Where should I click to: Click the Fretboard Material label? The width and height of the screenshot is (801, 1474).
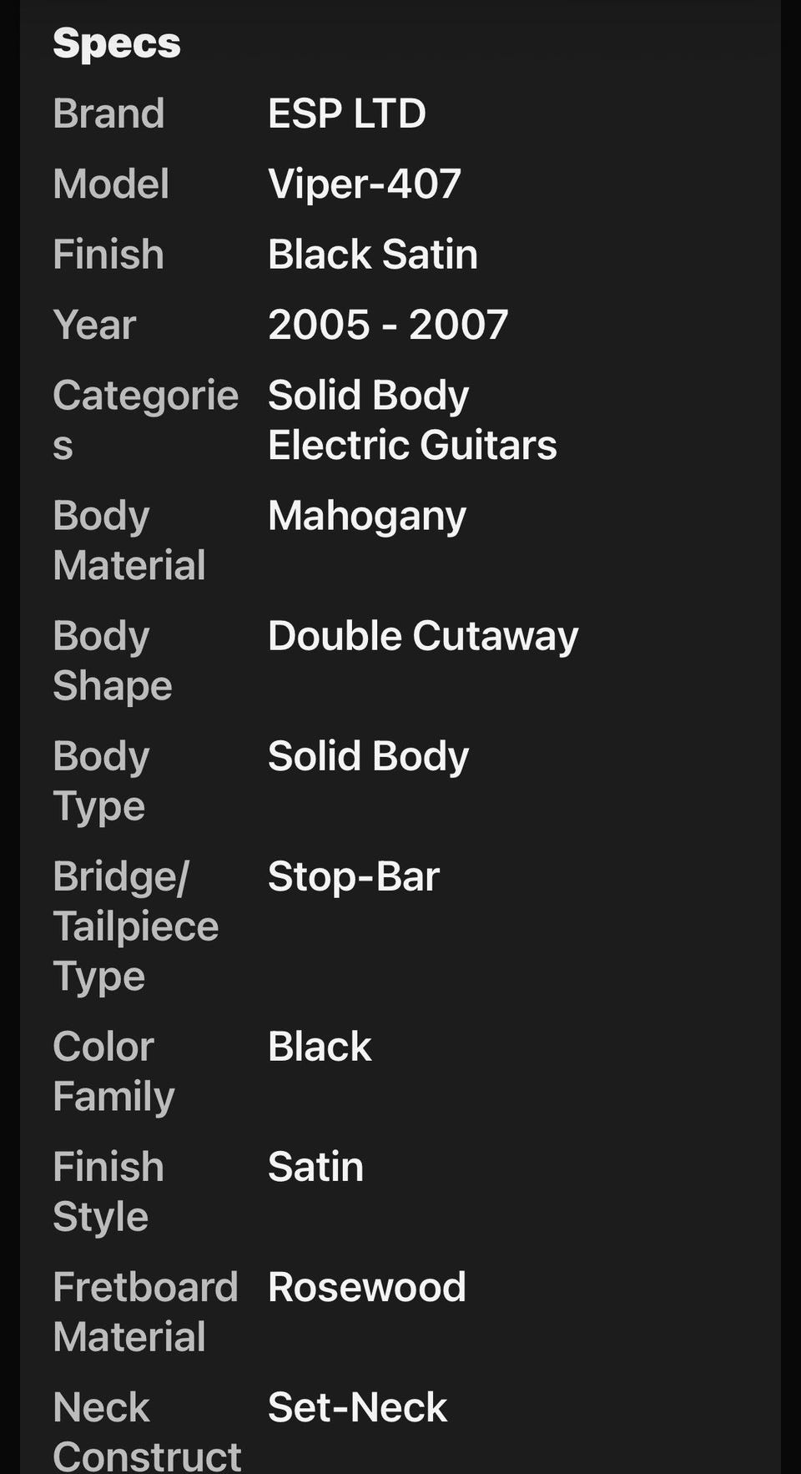146,1312
